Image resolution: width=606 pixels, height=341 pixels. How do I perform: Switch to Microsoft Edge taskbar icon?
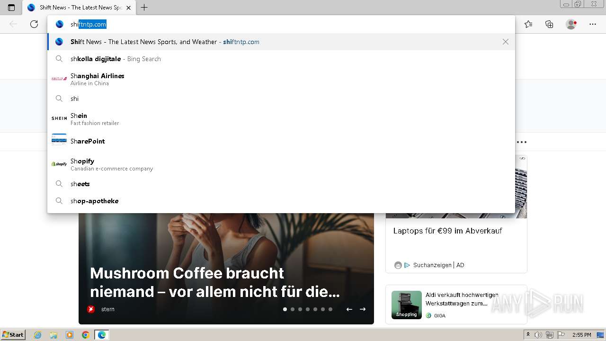[102, 335]
